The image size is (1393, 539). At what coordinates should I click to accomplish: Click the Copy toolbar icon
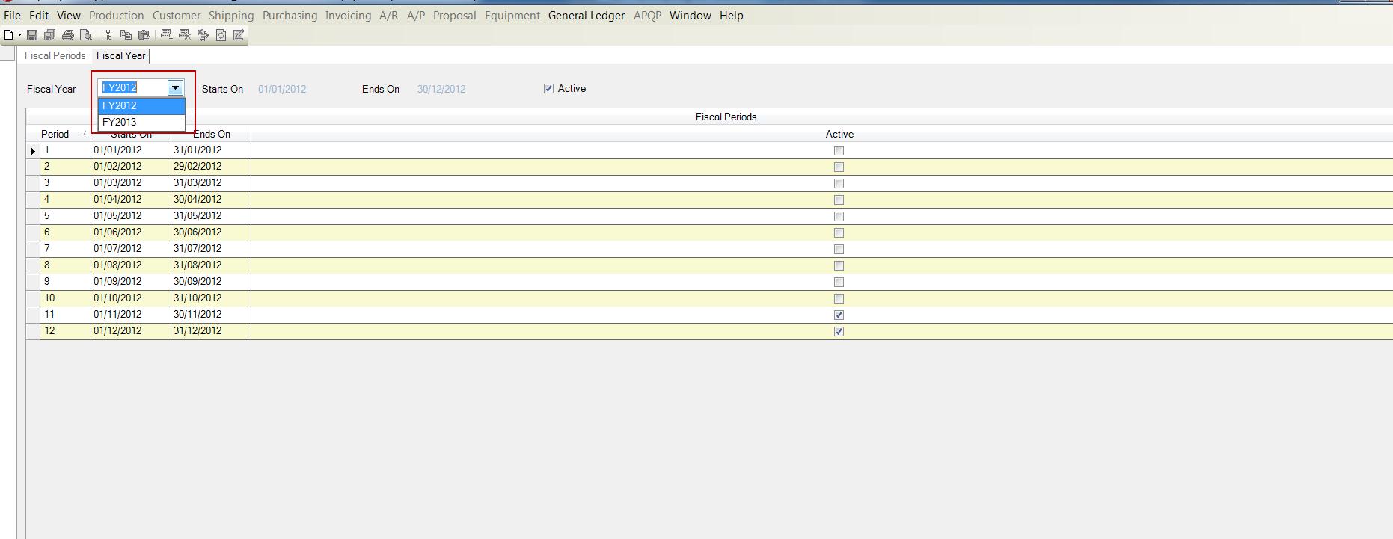point(126,35)
